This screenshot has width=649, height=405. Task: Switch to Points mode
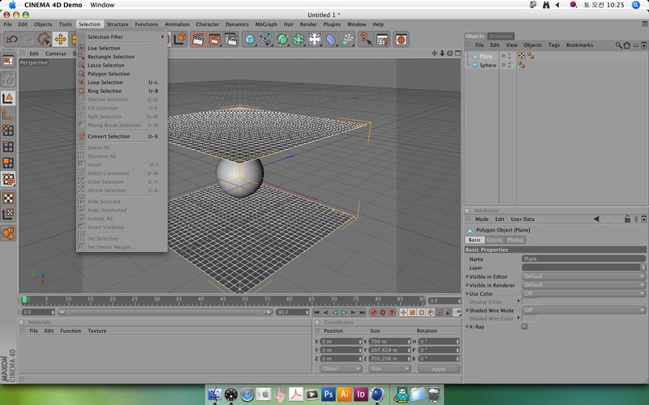[x=8, y=130]
